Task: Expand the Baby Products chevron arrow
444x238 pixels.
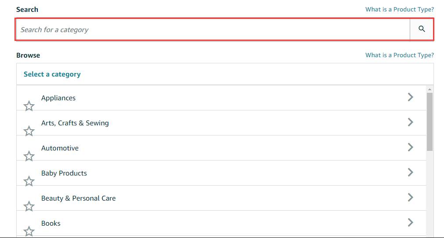Action: (x=410, y=172)
